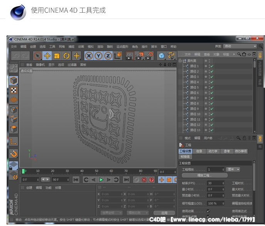Screen dimensions: 265x226
Task: Click frame 50 on the timeline ruler
Action: [96, 171]
